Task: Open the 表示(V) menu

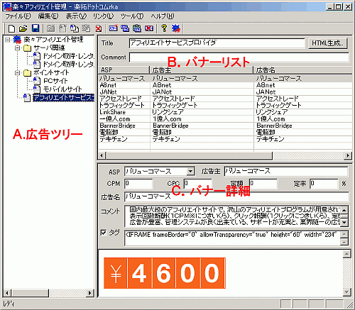Action: point(76,16)
